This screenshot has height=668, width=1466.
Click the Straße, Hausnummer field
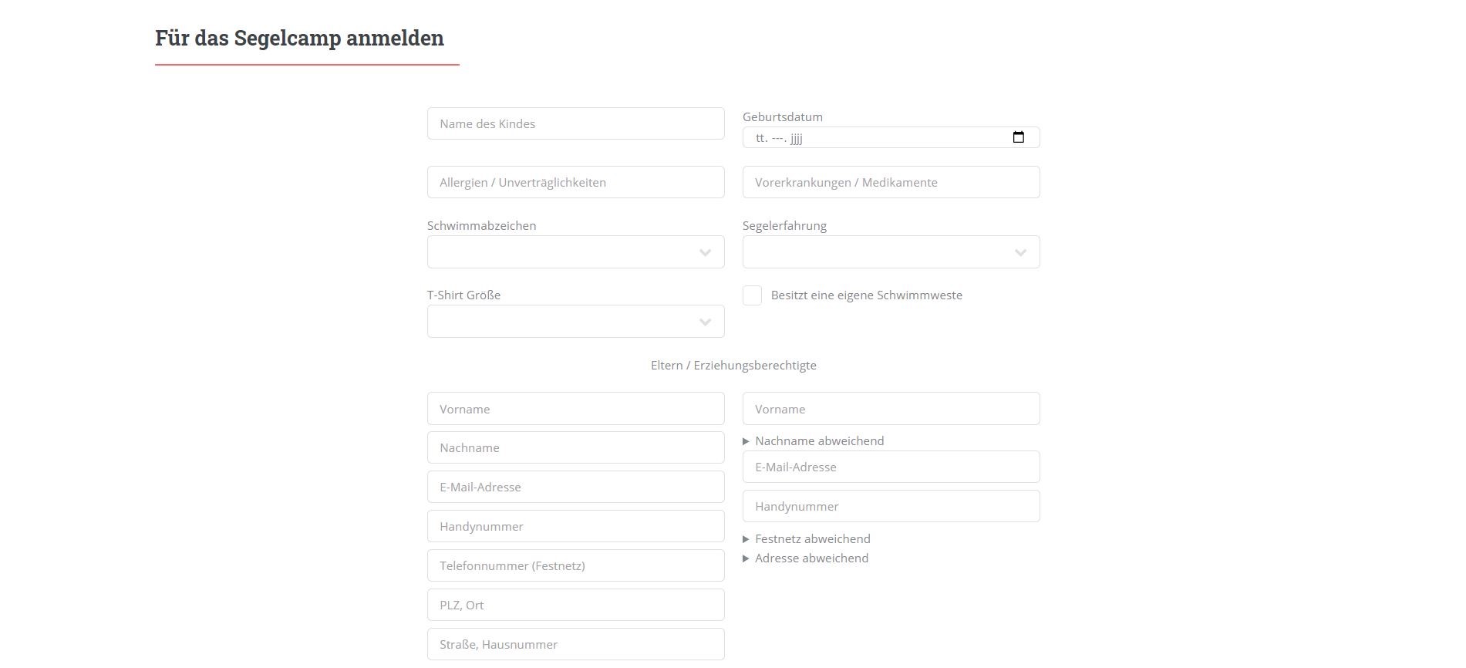575,644
